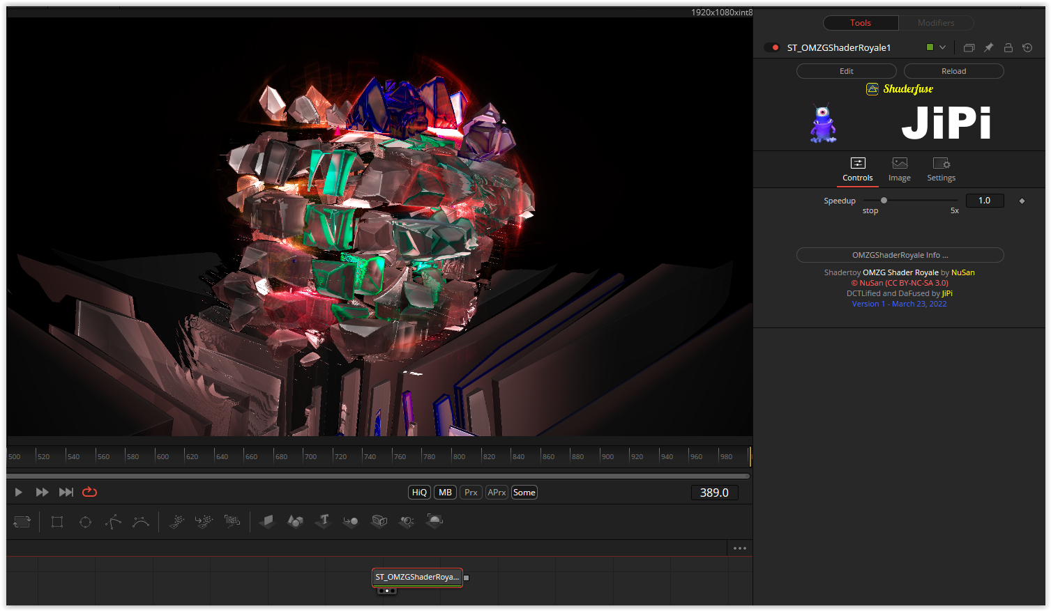Screen dimensions: 1051x611
Task: Click the versions icon in inspector header
Action: click(969, 47)
